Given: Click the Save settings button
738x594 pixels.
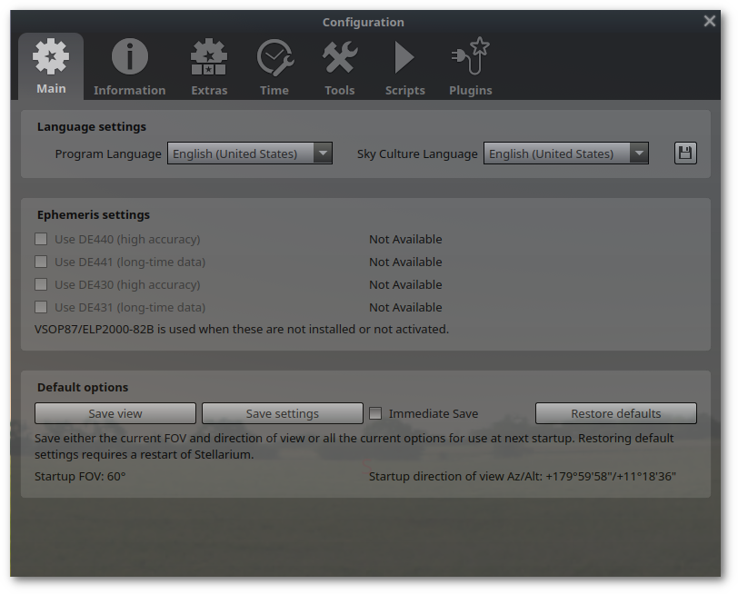Looking at the screenshot, I should tap(283, 413).
